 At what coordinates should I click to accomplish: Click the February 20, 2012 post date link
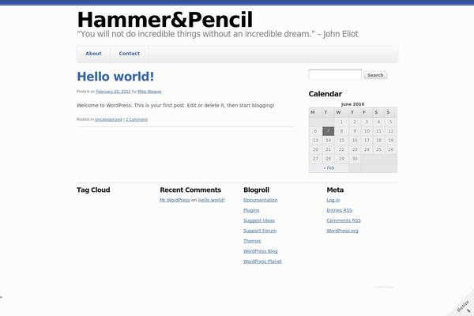113,92
